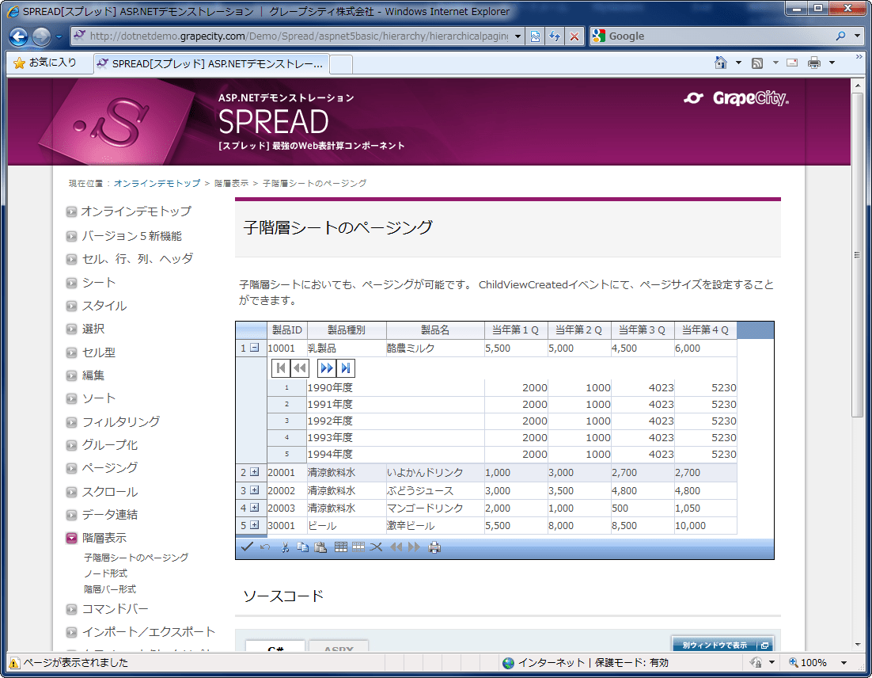This screenshot has height=678, width=872.
Task: Use the Paste icon in the command bar
Action: pyautogui.click(x=320, y=547)
